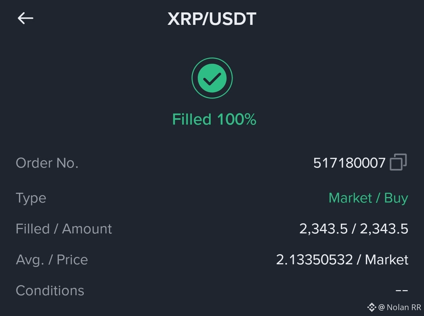Tap the Filled 100% status indicator
The width and height of the screenshot is (424, 316).
click(214, 119)
